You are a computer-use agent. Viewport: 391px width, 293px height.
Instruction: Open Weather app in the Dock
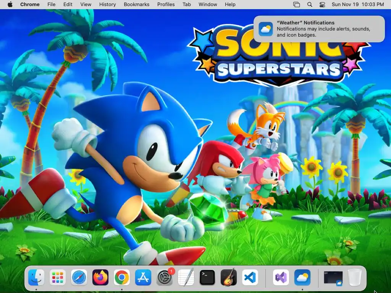302,277
